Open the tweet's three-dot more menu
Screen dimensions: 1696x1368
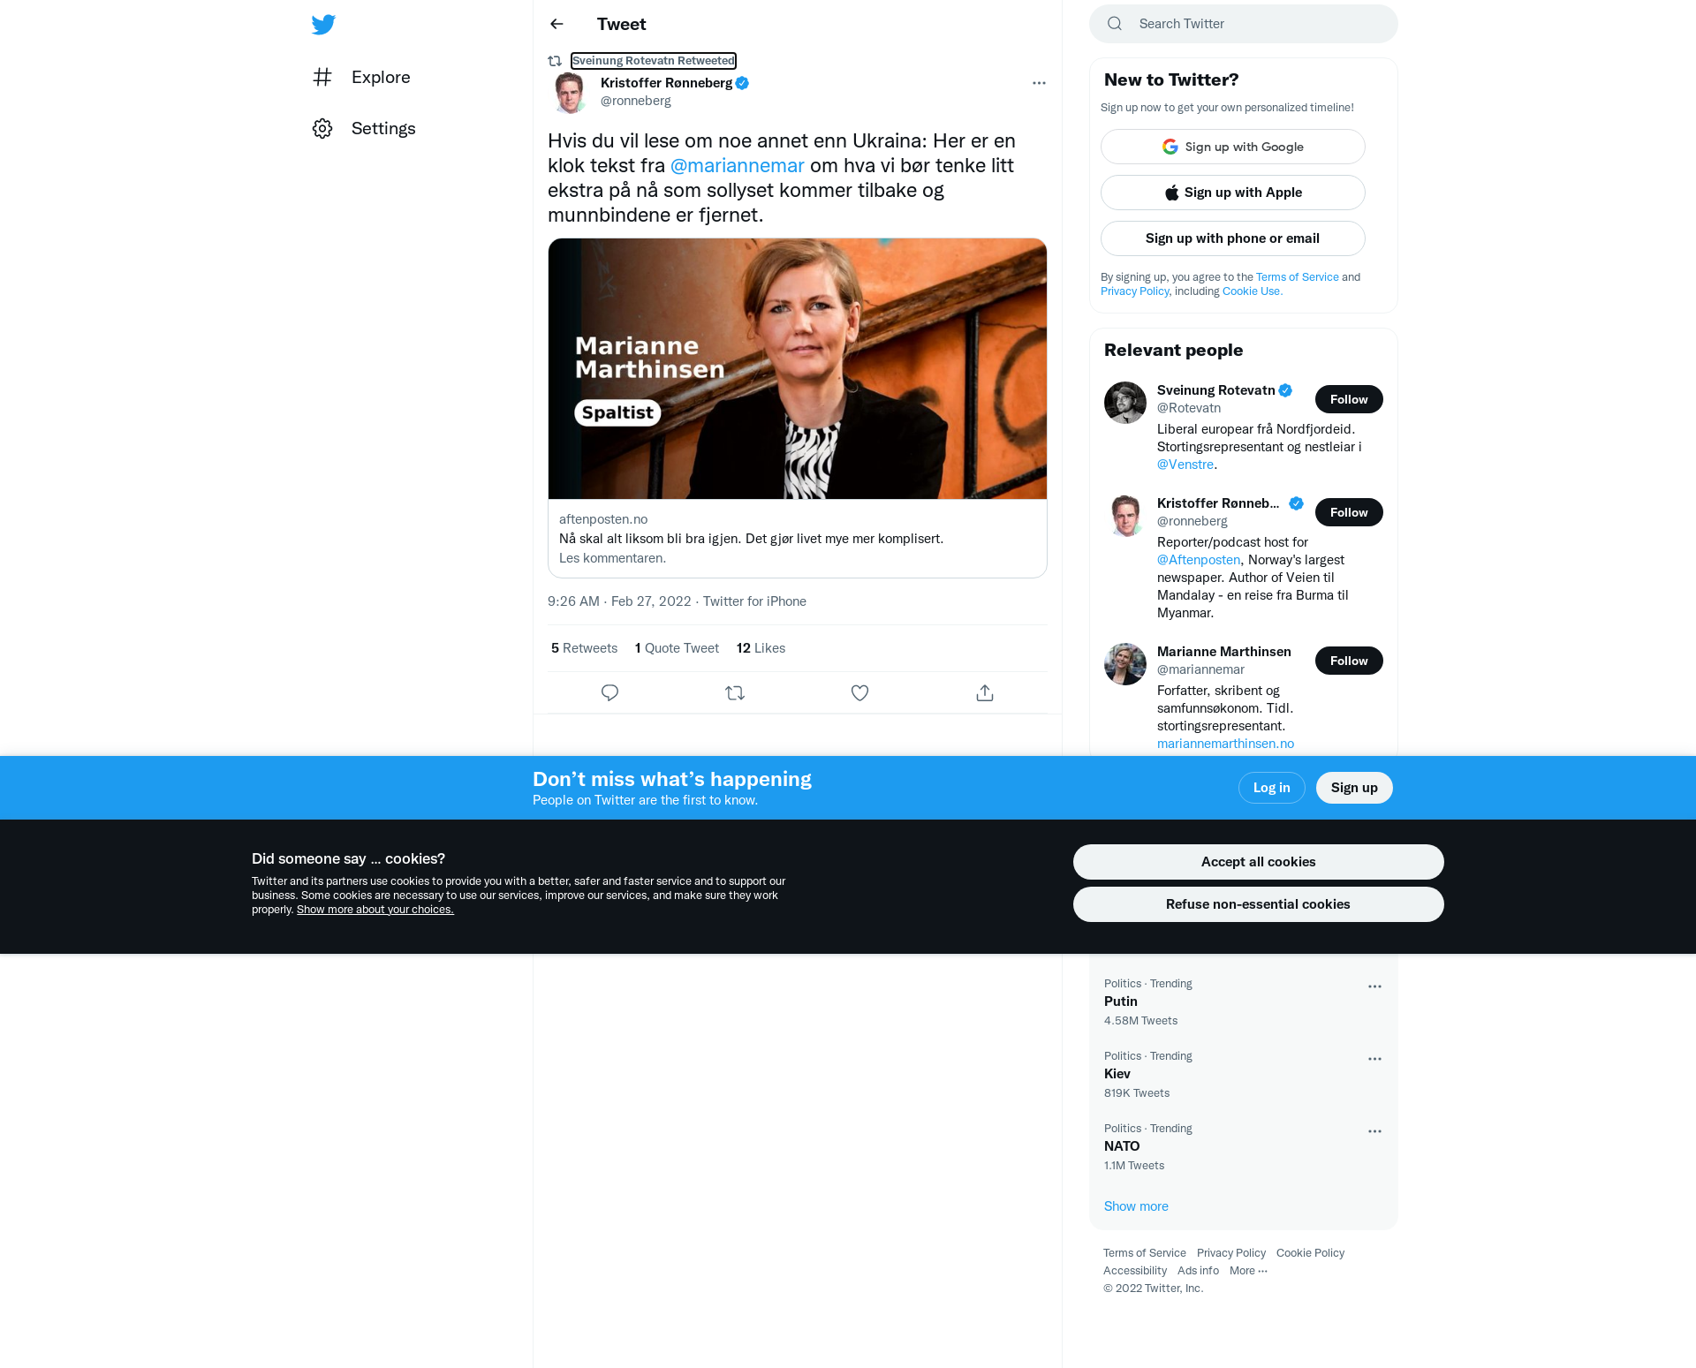1039,83
